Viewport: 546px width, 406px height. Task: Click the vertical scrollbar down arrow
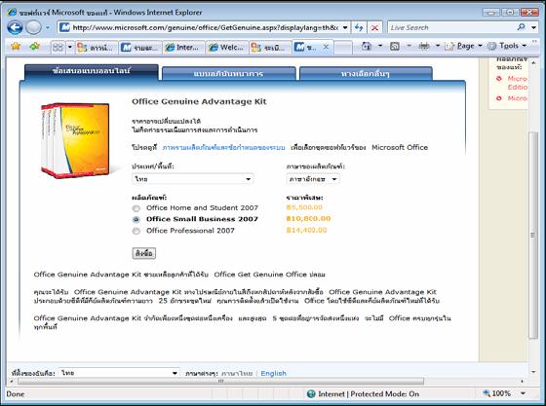533,372
